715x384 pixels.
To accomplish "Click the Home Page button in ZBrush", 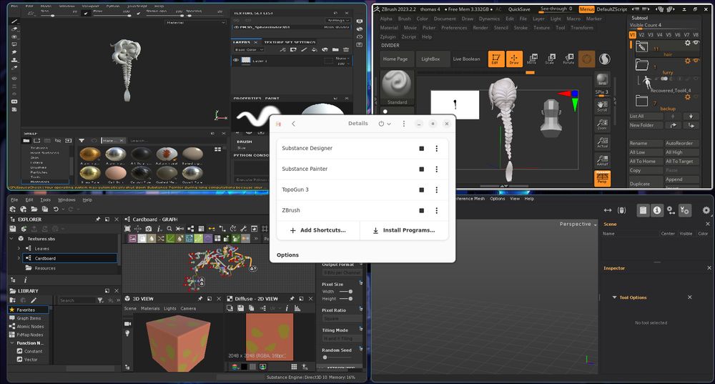I will [x=395, y=59].
